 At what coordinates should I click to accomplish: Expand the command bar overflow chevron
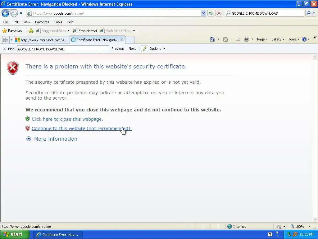[316, 37]
